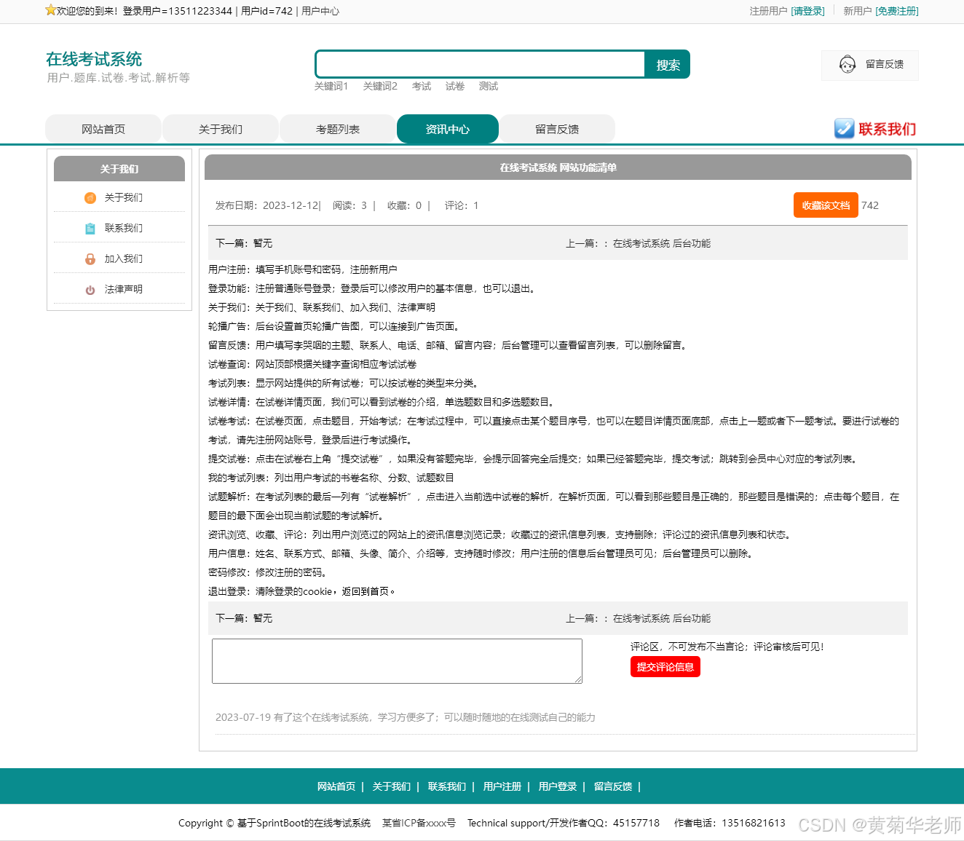Open the 网站首页 navigation tab
964x841 pixels.
[103, 129]
